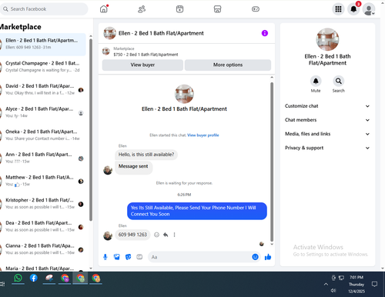Click Ellen's avatar in chat header

click(x=109, y=33)
